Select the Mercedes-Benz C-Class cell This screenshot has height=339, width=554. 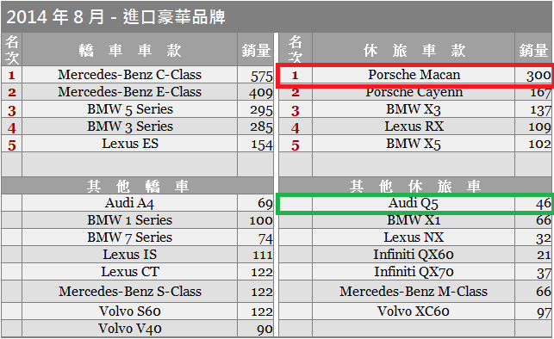click(x=129, y=75)
